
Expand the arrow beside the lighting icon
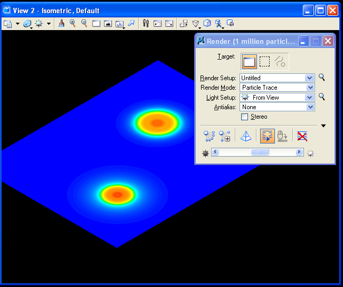(x=49, y=23)
